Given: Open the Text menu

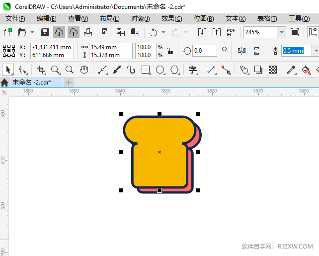Looking at the screenshot, I should coord(236,19).
